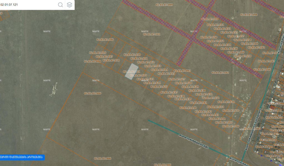Click parcel label 02.01.07.142
284x166 pixels.
click(203, 112)
